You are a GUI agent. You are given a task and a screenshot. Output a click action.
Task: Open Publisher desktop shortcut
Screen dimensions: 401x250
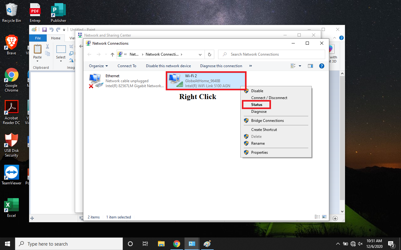pyautogui.click(x=58, y=13)
